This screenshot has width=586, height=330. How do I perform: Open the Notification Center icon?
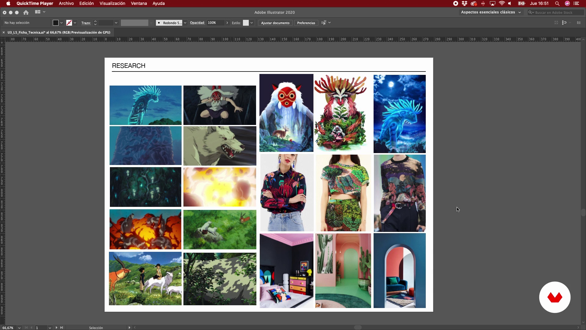point(576,3)
